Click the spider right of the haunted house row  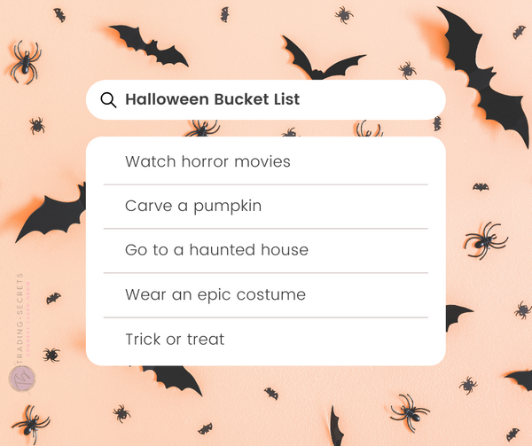tap(485, 240)
